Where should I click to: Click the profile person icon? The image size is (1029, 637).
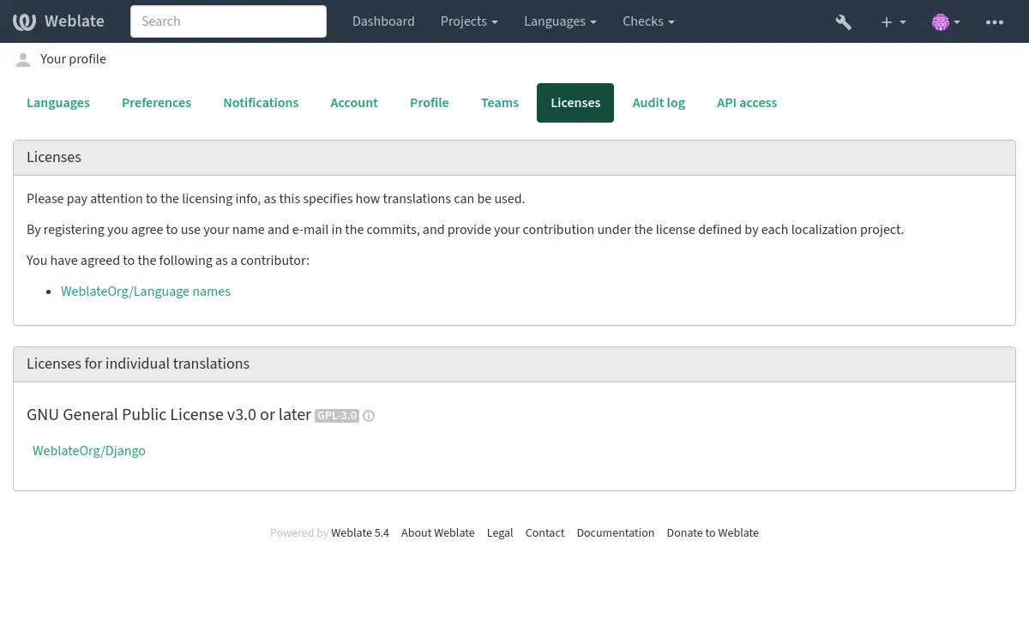point(23,59)
